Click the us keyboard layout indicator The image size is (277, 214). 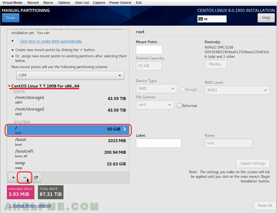[212, 19]
